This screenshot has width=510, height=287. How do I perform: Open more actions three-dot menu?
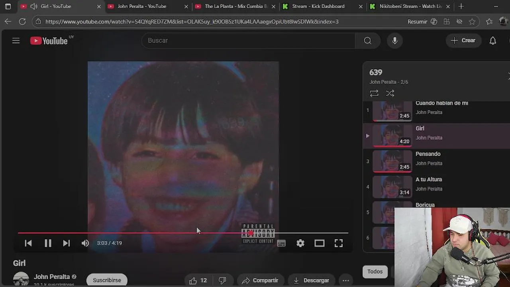tap(346, 280)
